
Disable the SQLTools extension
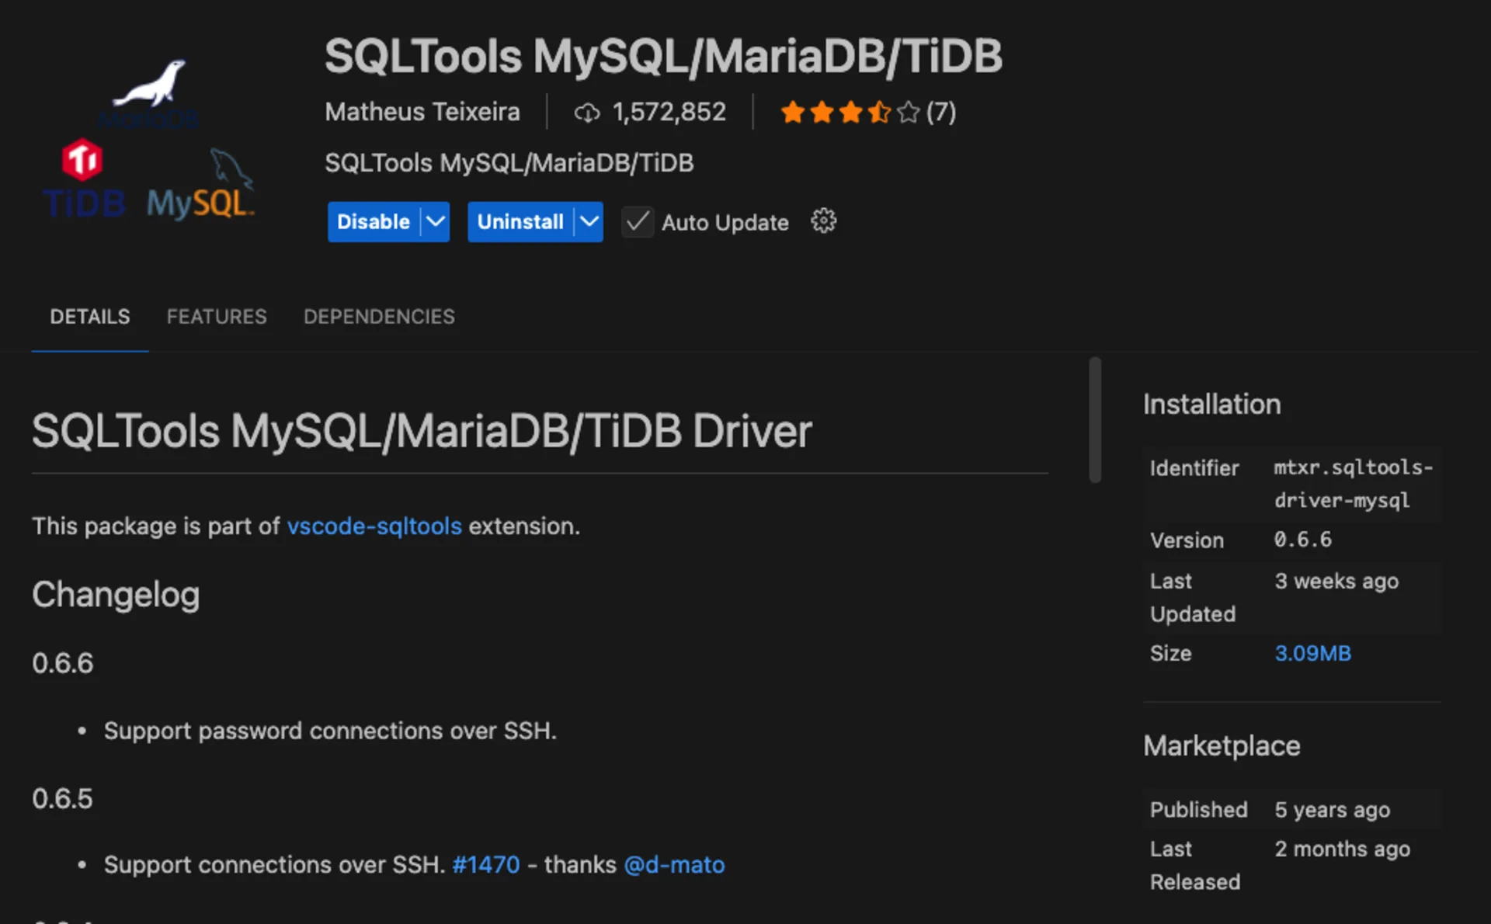(374, 221)
